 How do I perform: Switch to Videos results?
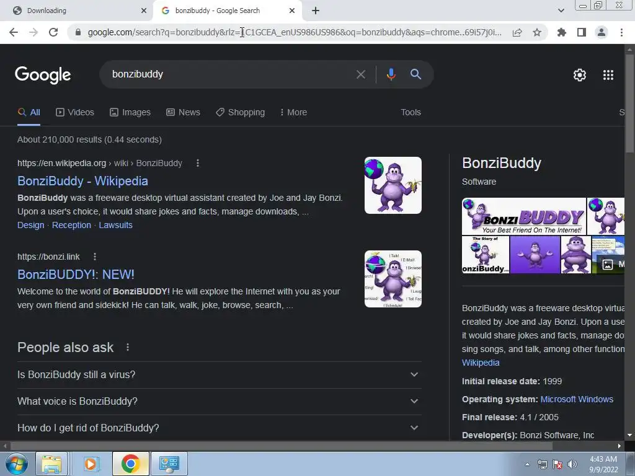pos(75,113)
